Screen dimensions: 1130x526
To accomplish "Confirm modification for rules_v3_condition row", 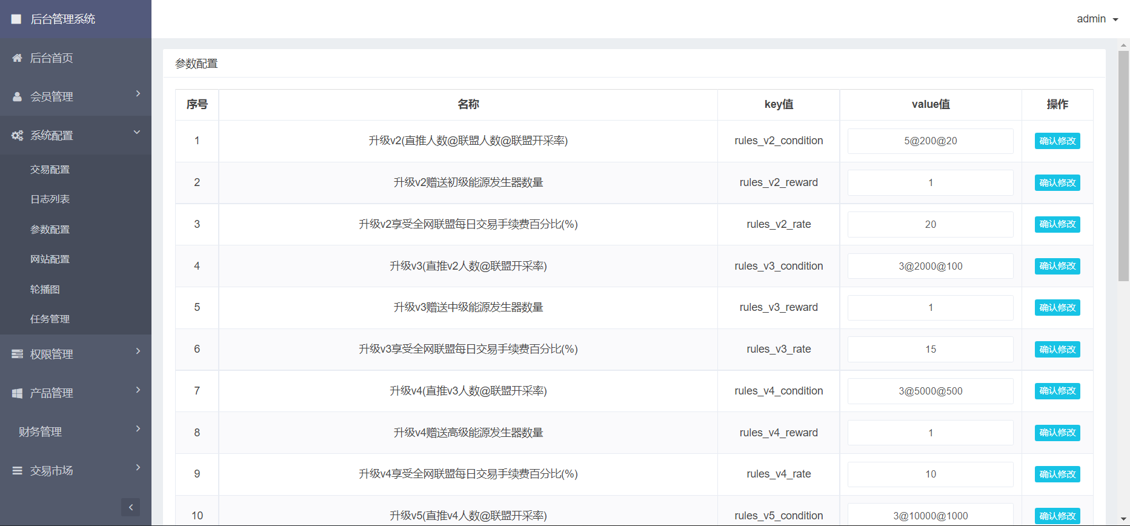I will 1057,266.
